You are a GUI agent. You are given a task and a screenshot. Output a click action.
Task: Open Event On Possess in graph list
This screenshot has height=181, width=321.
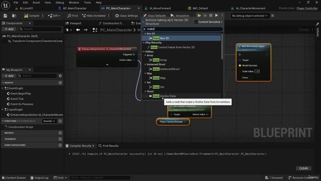(x=22, y=104)
